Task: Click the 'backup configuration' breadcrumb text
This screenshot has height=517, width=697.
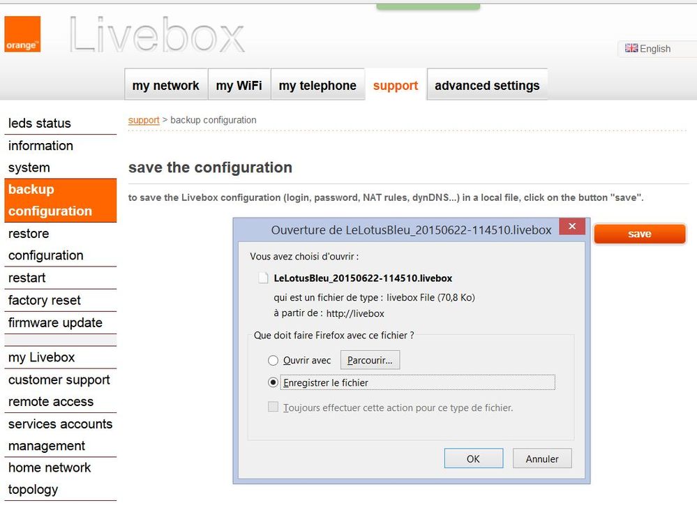Action: (x=213, y=120)
